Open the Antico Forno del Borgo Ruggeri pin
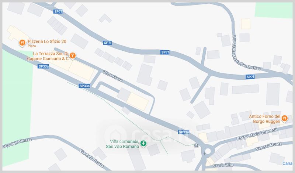Screen dimensions: 295x173 pyautogui.click(x=284, y=119)
